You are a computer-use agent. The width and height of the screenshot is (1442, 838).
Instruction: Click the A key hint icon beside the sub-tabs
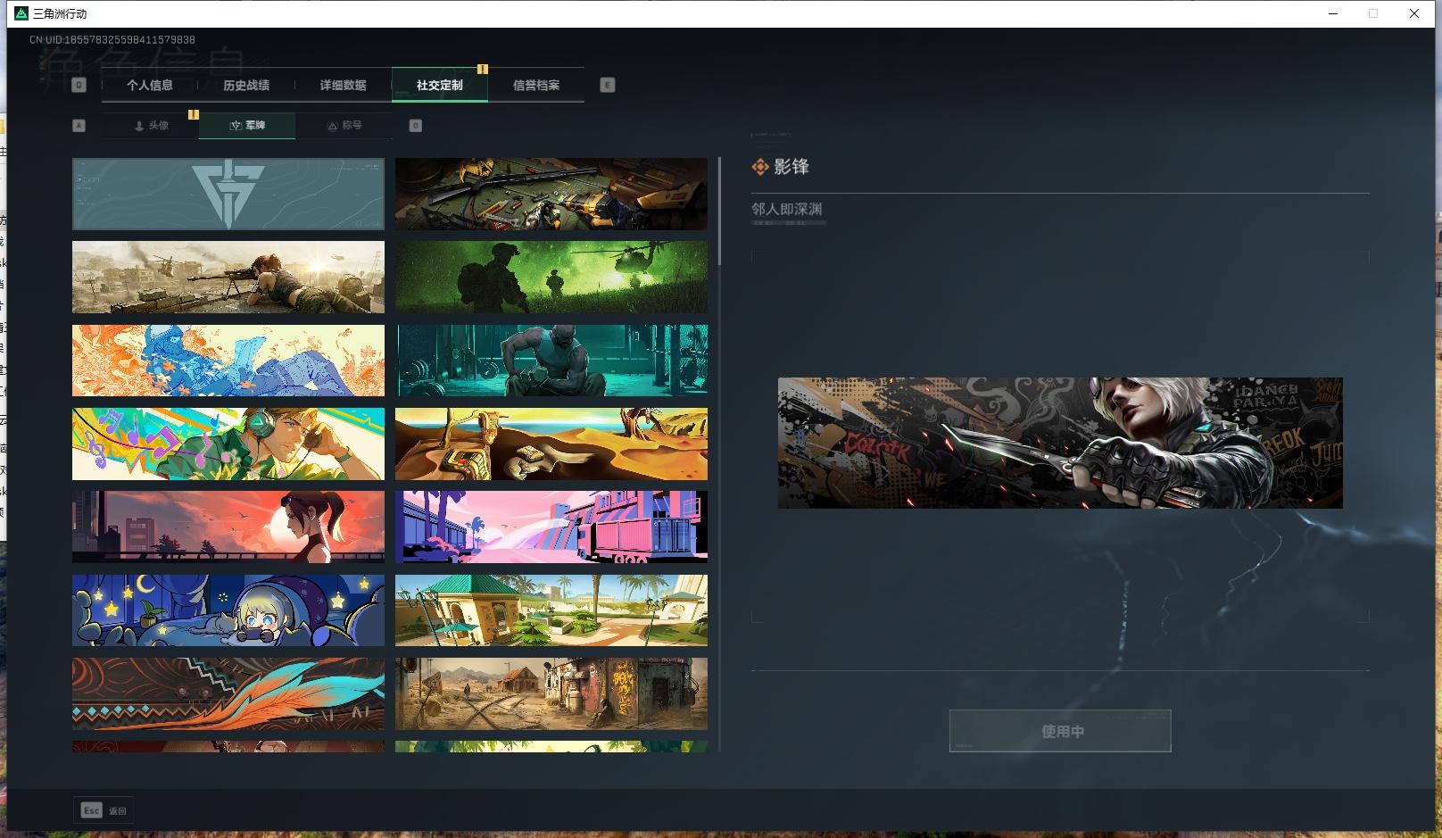(x=79, y=125)
